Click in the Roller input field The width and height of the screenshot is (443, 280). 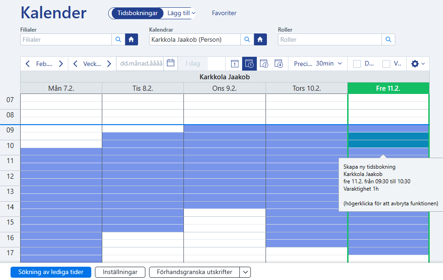(x=330, y=39)
